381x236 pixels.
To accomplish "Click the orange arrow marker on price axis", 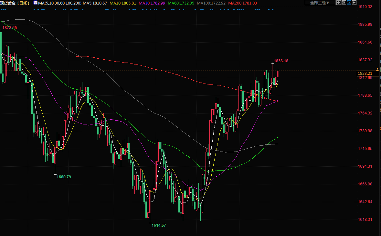I will tap(377, 70).
